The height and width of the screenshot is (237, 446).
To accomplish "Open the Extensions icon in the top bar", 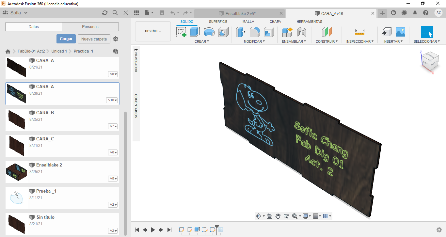I will pyautogui.click(x=393, y=13).
